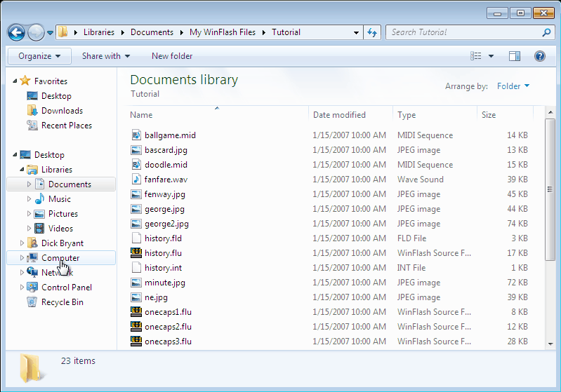Image resolution: width=561 pixels, height=392 pixels.
Task: Click the Recycle Bin icon
Action: 32,302
